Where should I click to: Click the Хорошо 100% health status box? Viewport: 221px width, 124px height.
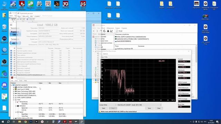15,33
